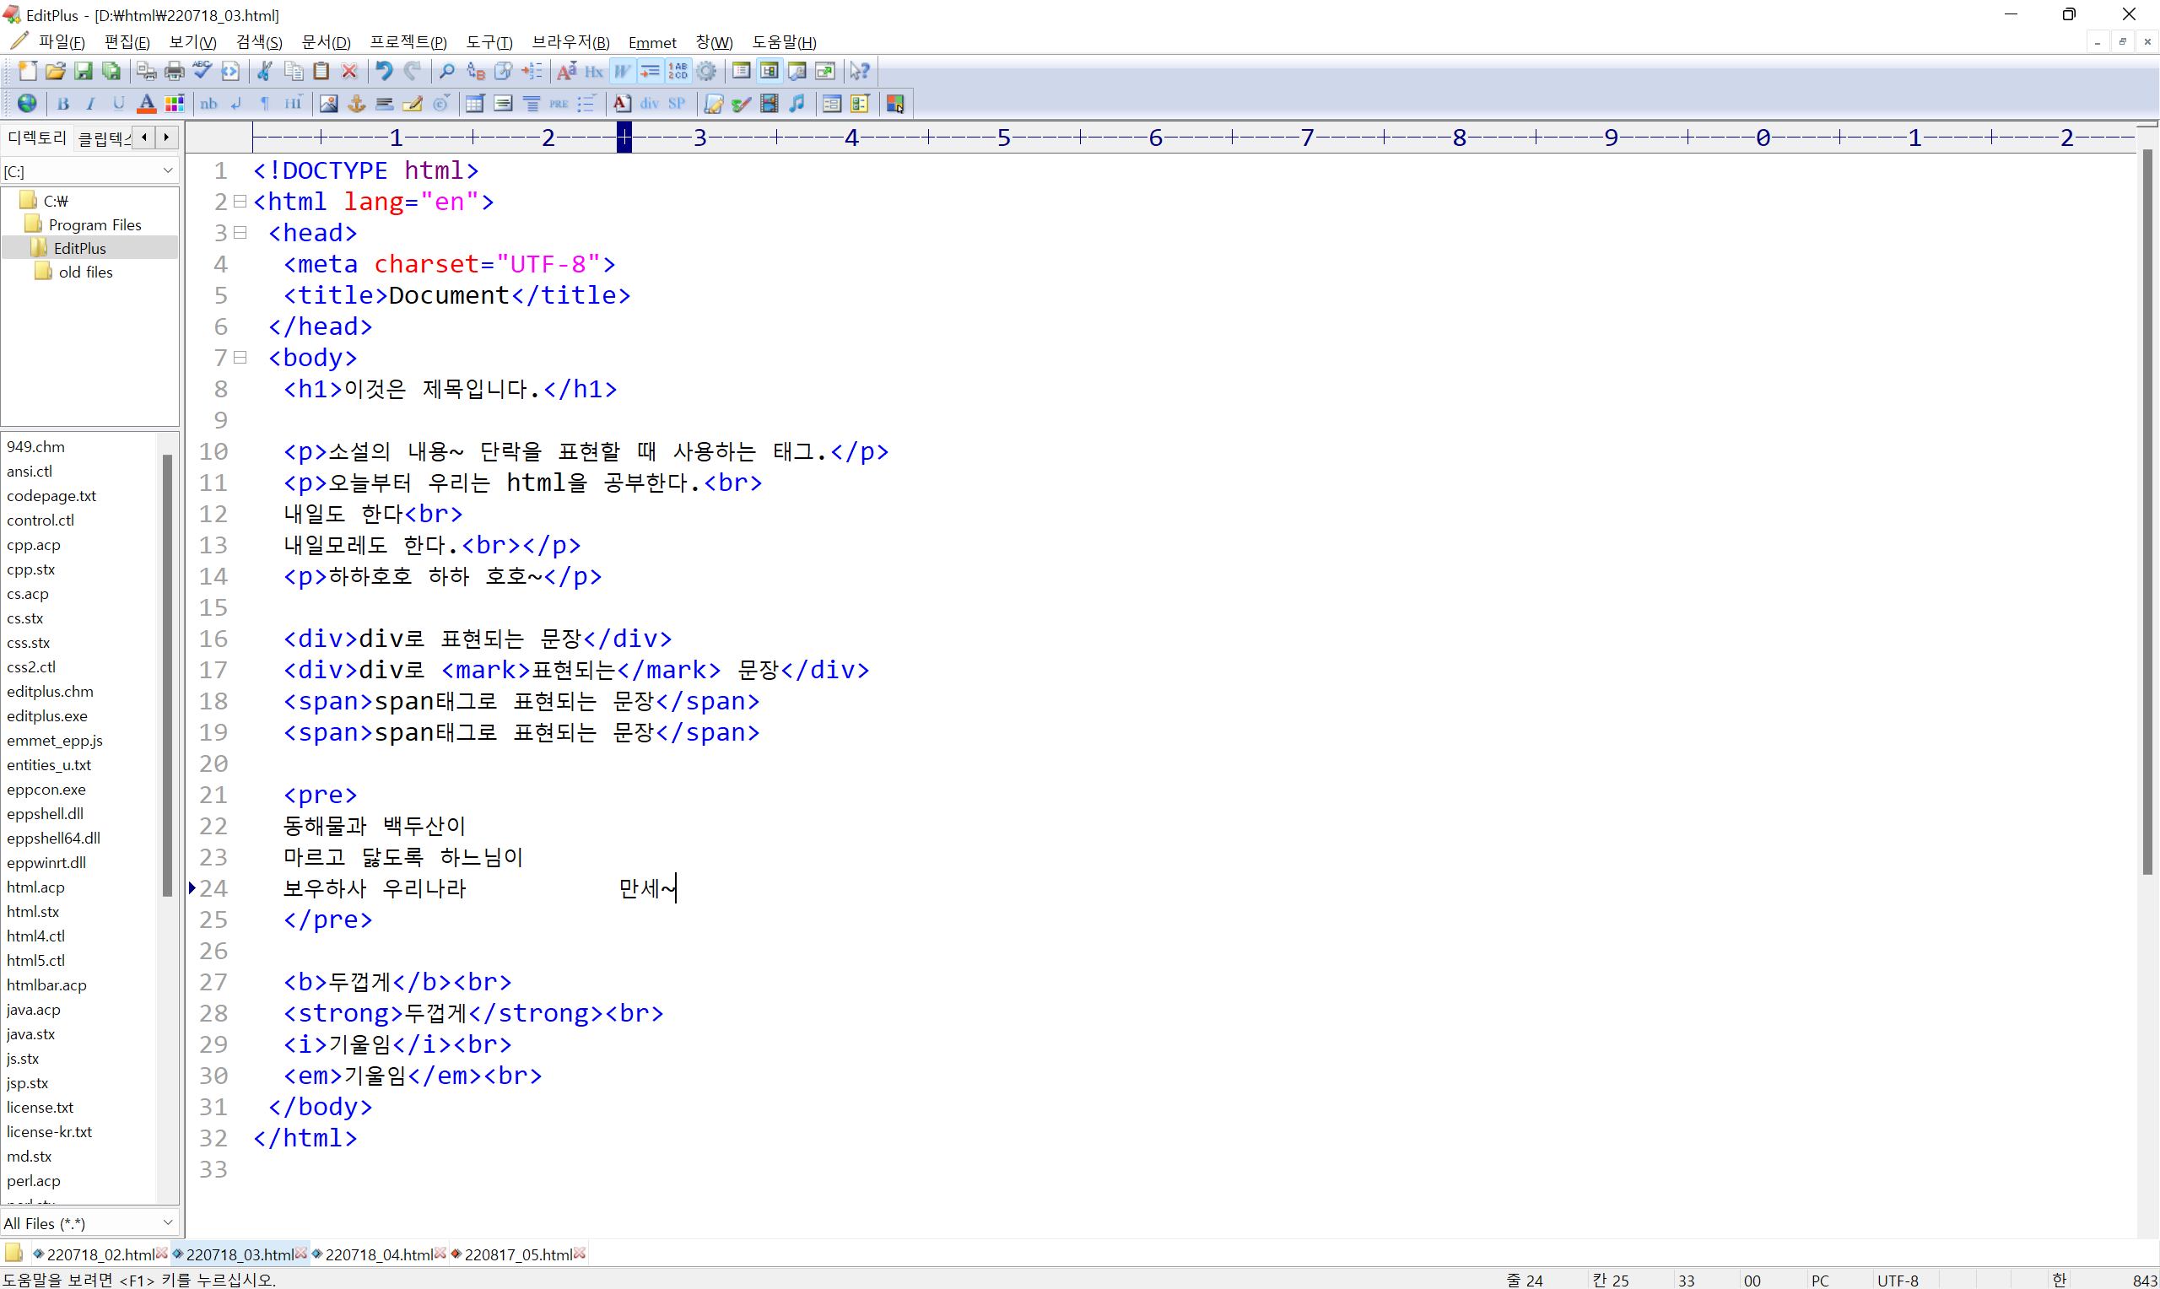Click the Save All disks icon
2160x1289 pixels.
point(111,71)
